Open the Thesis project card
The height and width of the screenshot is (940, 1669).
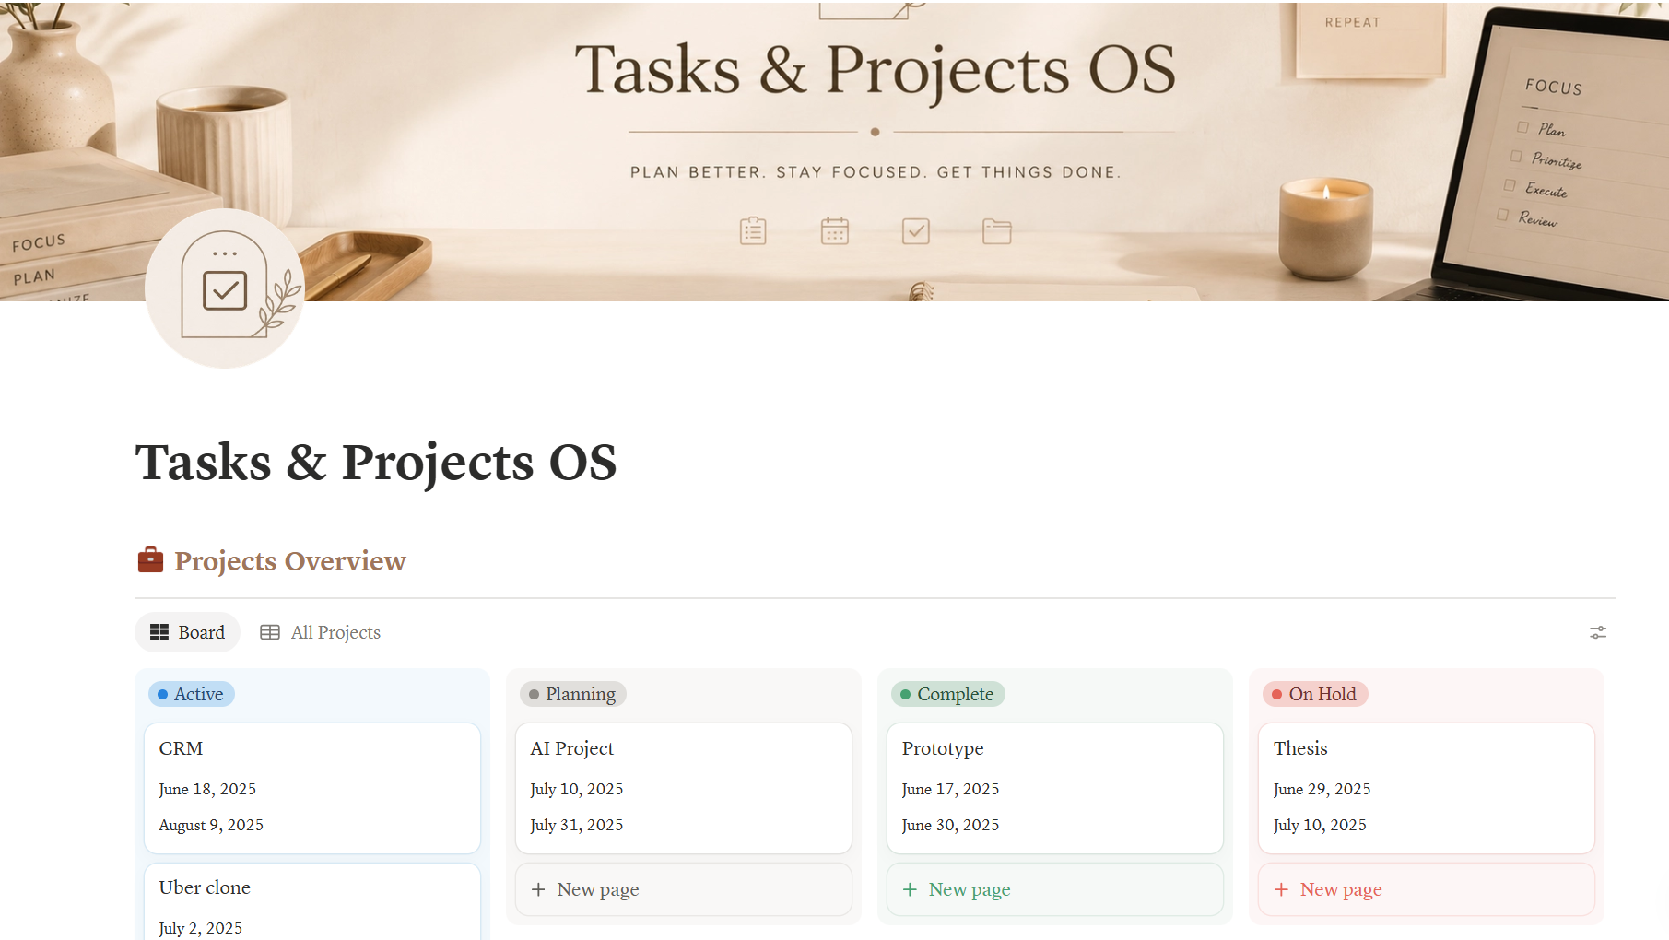coord(1427,788)
